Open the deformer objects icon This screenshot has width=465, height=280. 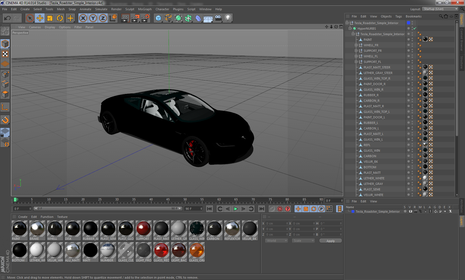pos(198,18)
